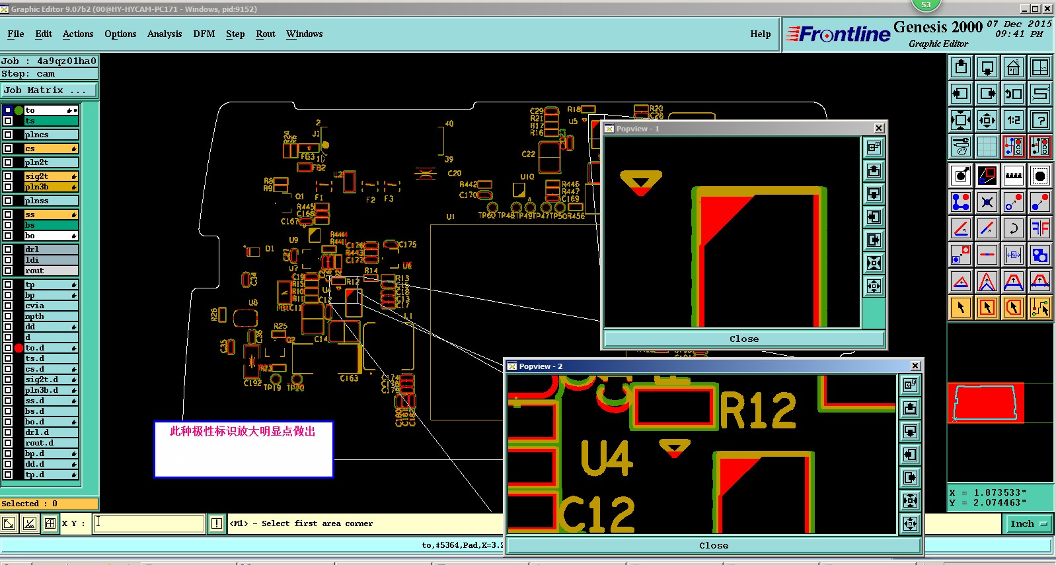Click the X Y coordinate input field
1056x565 pixels.
149,523
